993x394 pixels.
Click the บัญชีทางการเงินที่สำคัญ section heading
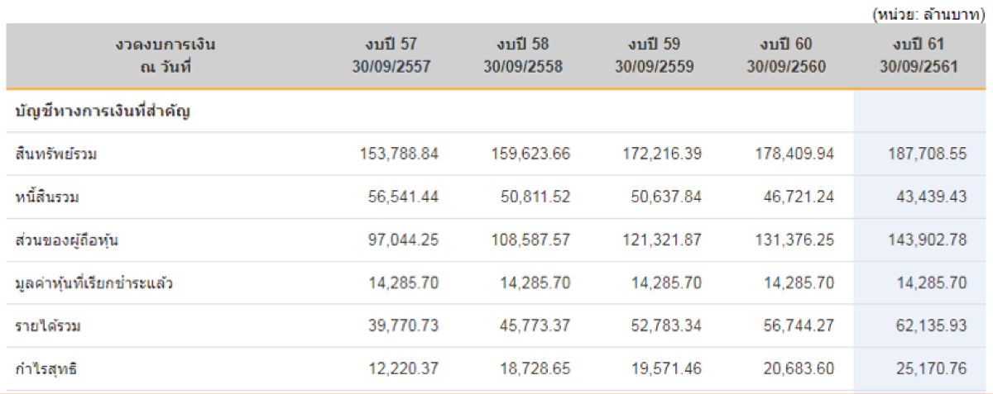pos(103,111)
